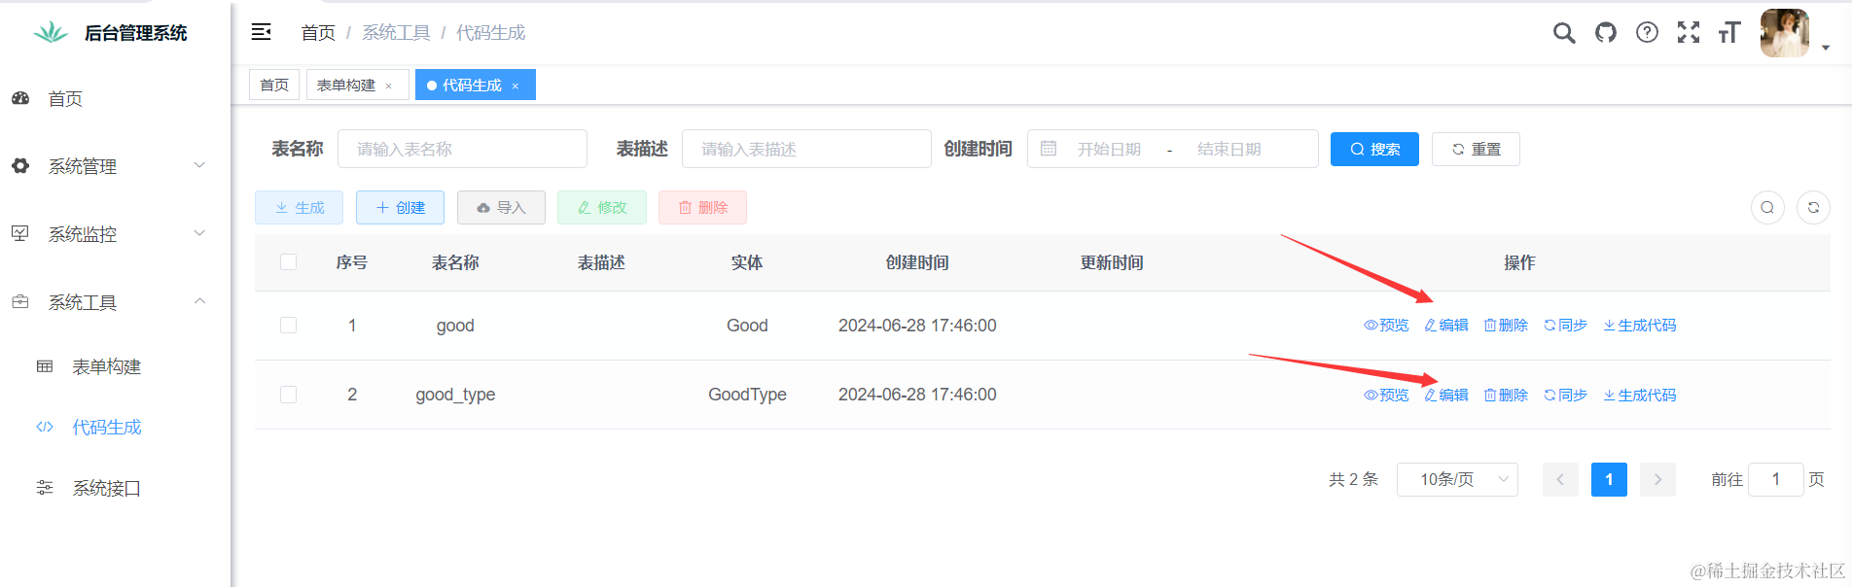Click the 表名称 input field

pos(462,150)
